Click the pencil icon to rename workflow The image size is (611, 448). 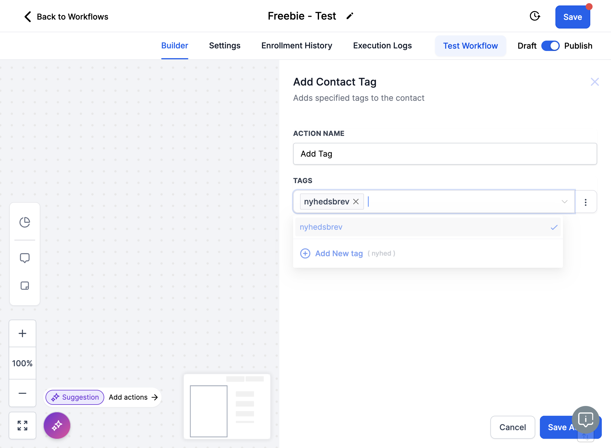coord(350,16)
